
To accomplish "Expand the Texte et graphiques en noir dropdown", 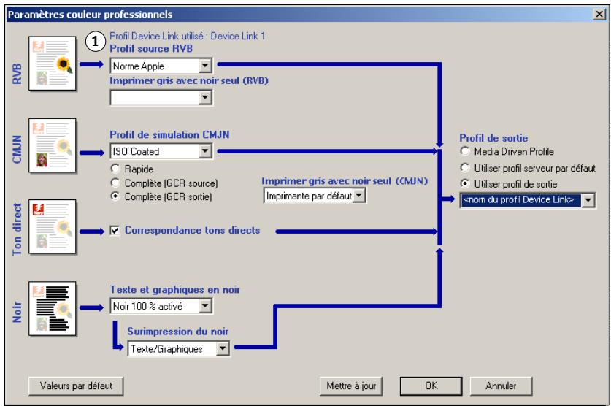I will (x=205, y=306).
